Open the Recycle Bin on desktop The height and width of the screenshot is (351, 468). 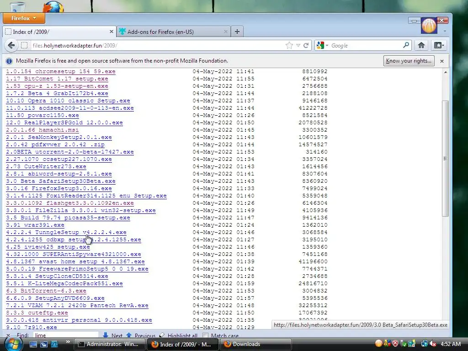coord(17,6)
